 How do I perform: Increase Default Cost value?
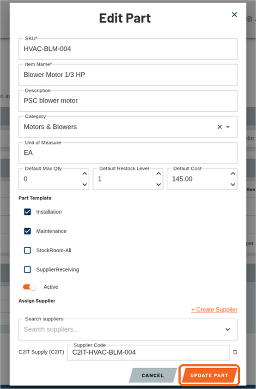[233, 173]
